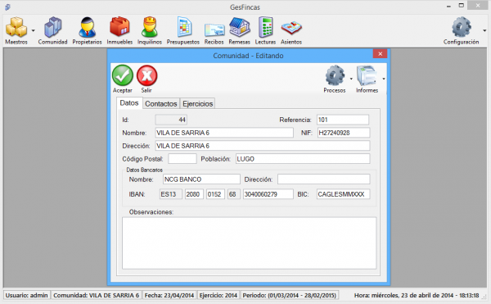Viewport: 491px width, 304px height.
Task: Click the red Salir button
Action: [146, 79]
